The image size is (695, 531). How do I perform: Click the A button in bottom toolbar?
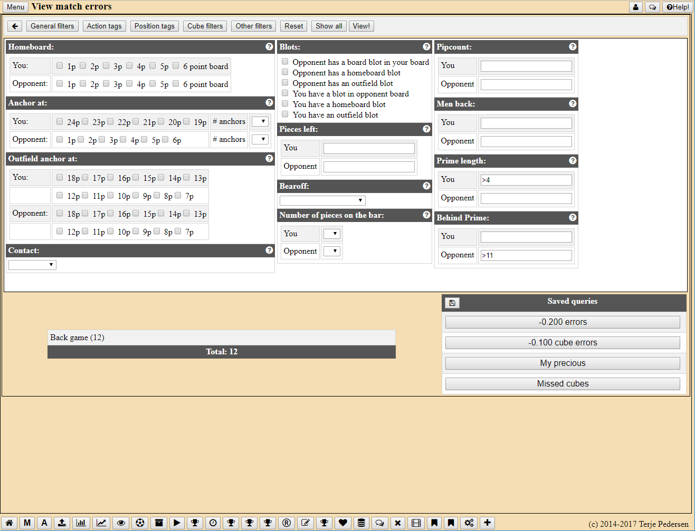coord(44,523)
